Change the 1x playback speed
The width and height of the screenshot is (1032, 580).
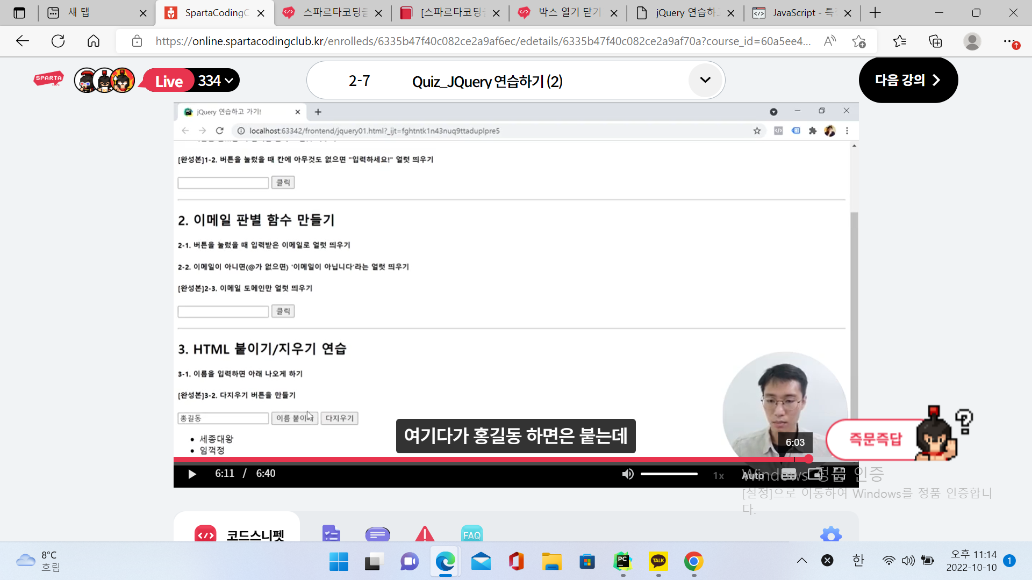tap(718, 475)
